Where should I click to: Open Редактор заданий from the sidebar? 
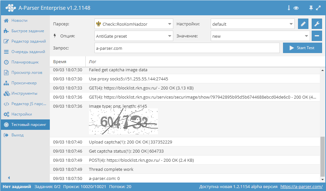point(28,41)
